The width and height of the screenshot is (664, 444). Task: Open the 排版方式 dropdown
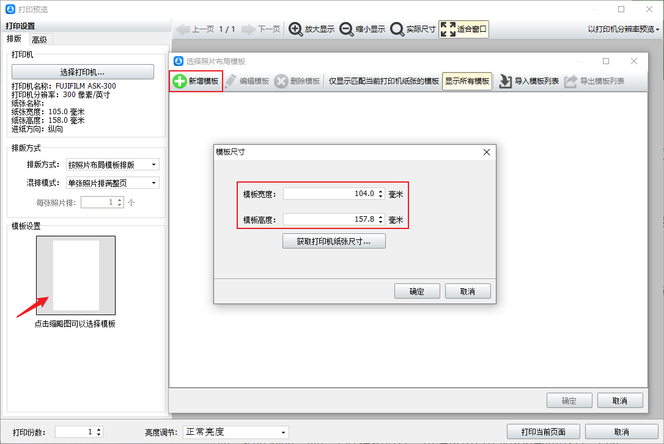pos(113,164)
